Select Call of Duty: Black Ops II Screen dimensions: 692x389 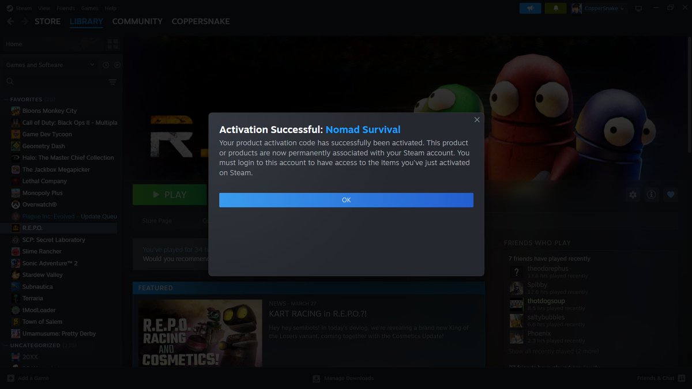[x=70, y=123]
